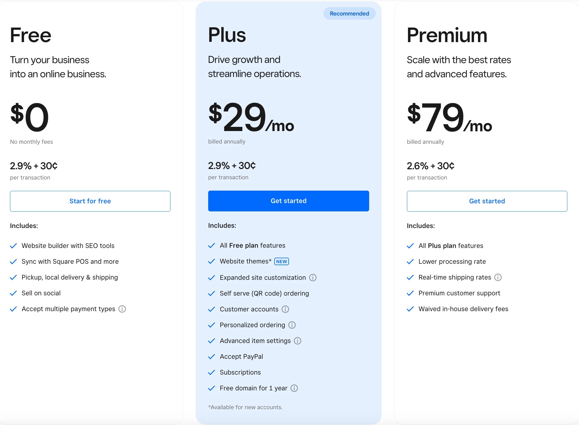Open info tooltip for Real-time shipping rates

pos(498,277)
